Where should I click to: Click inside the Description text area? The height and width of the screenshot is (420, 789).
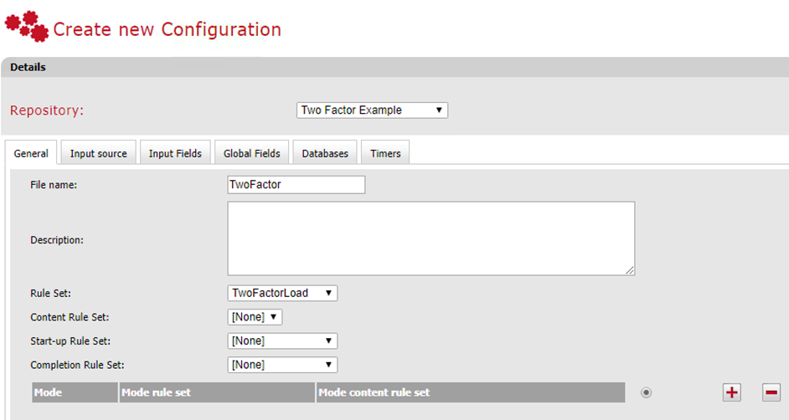[431, 238]
